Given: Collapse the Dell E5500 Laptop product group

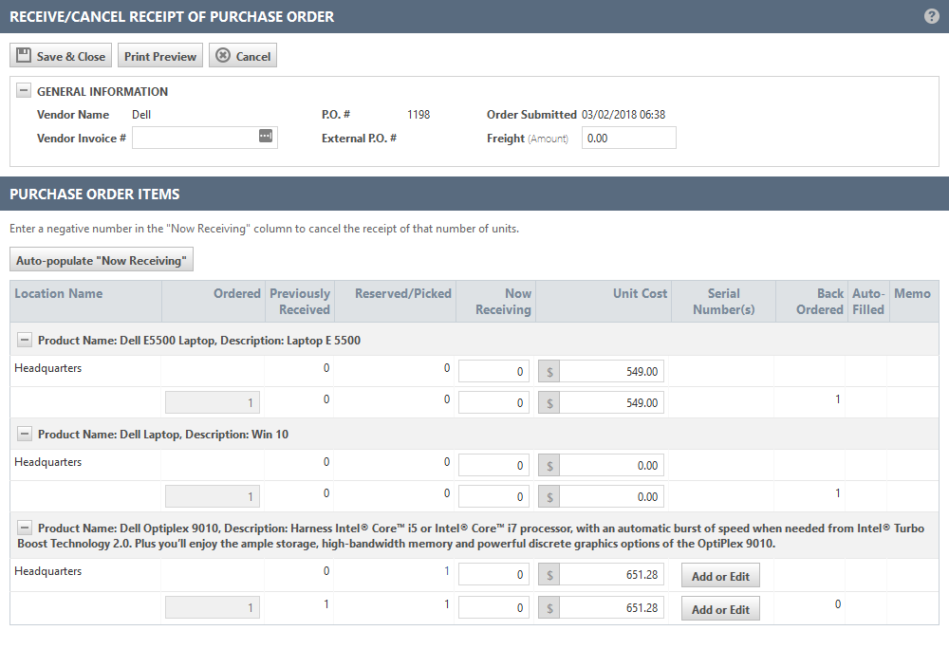Looking at the screenshot, I should pyautogui.click(x=24, y=339).
